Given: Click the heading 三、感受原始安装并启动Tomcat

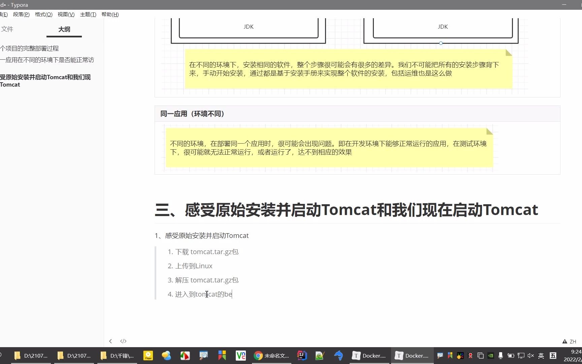Looking at the screenshot, I should coord(346,210).
